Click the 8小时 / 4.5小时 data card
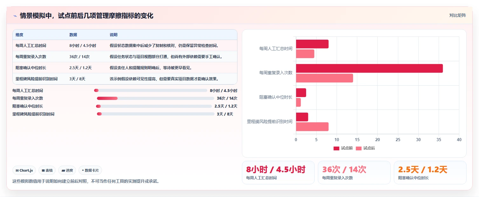The width and height of the screenshot is (479, 197). (278, 173)
